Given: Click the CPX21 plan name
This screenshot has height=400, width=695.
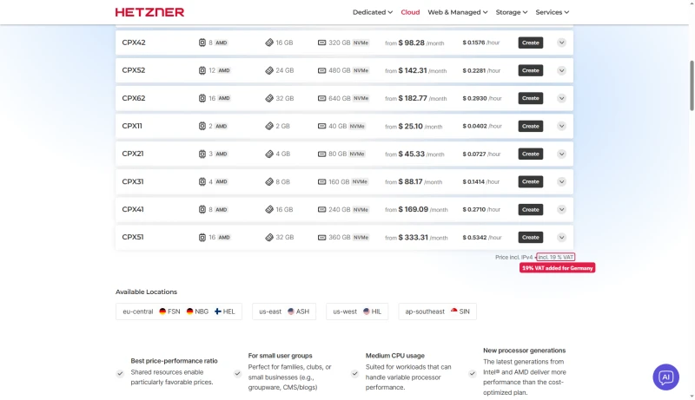Looking at the screenshot, I should (133, 154).
